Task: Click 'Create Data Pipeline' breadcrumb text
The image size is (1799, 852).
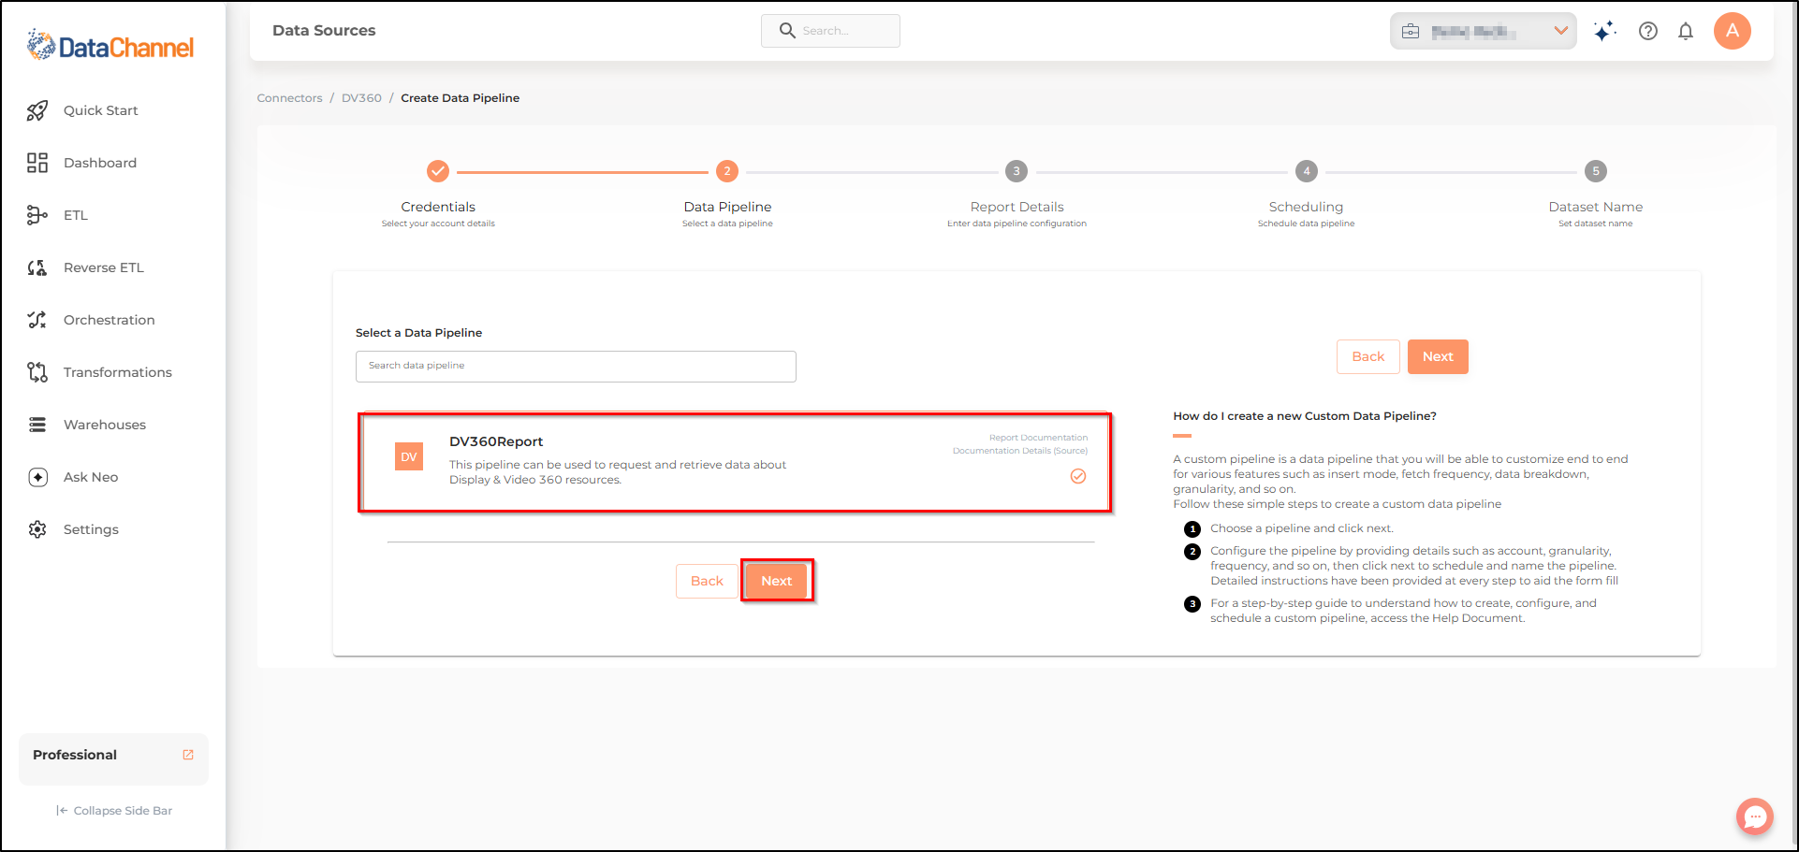Action: (461, 98)
